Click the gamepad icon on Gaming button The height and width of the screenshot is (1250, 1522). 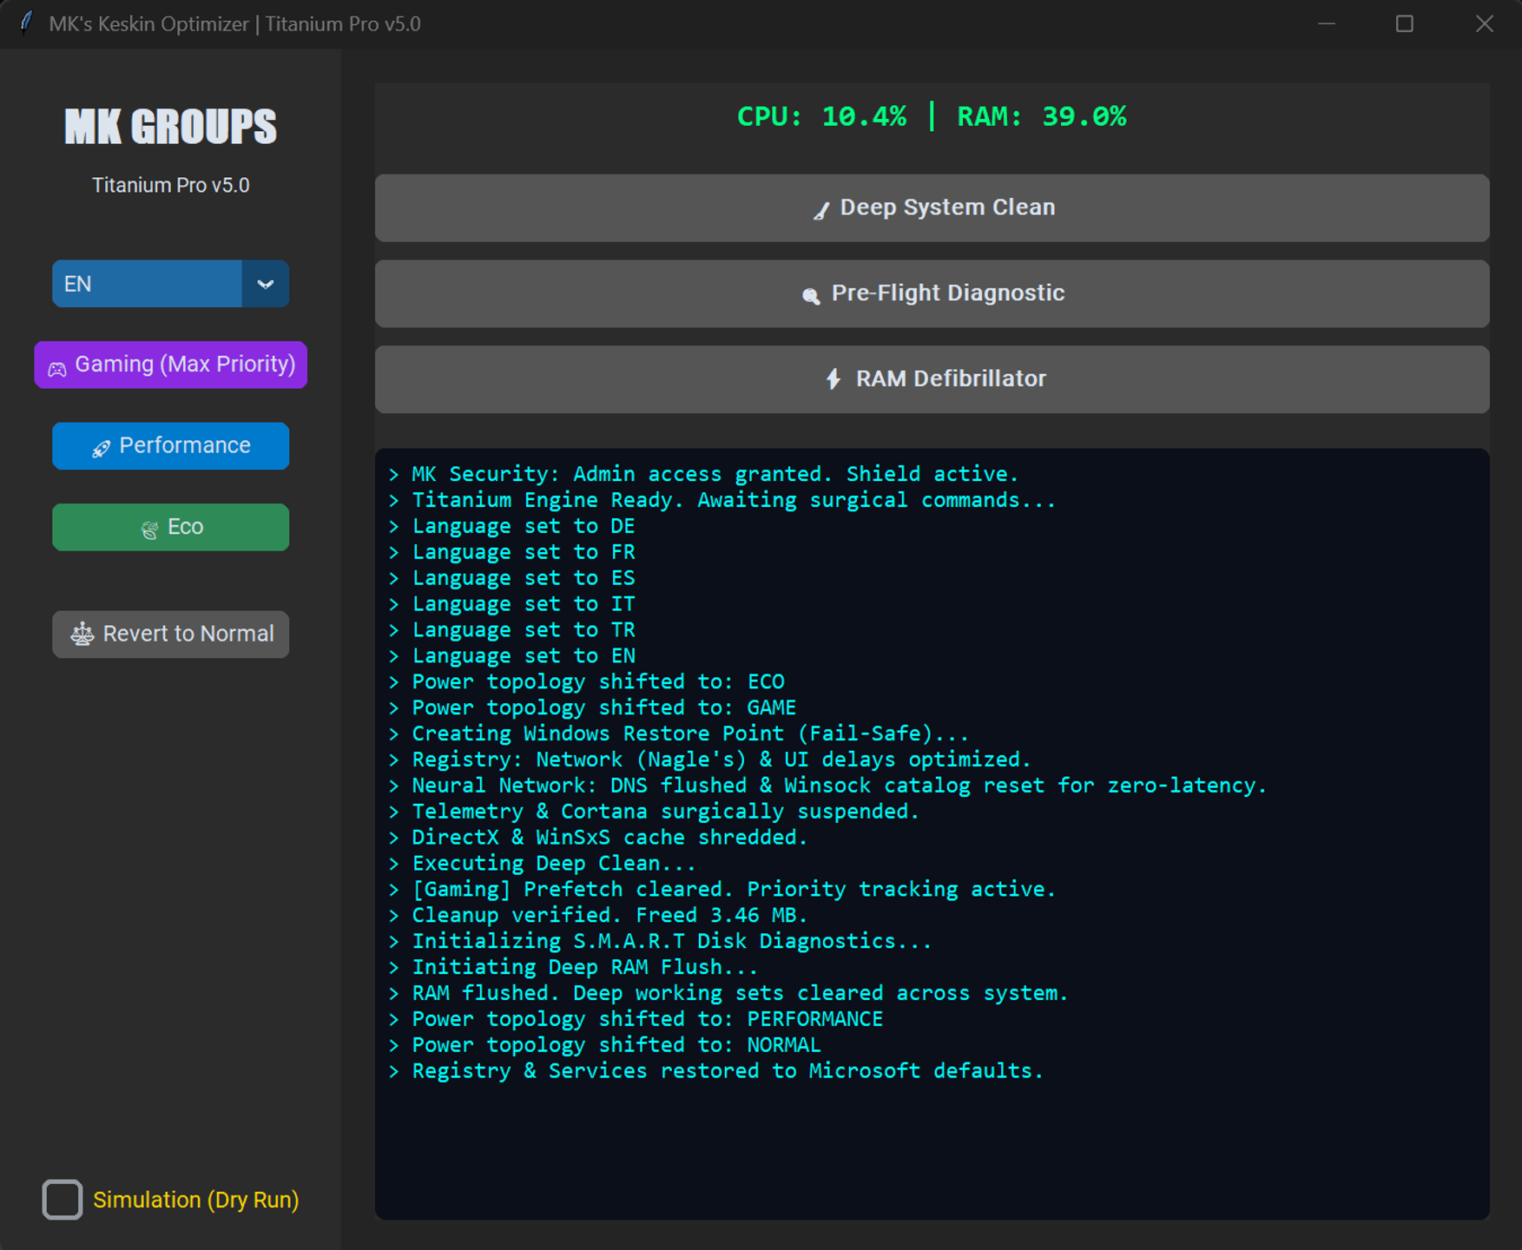(57, 369)
